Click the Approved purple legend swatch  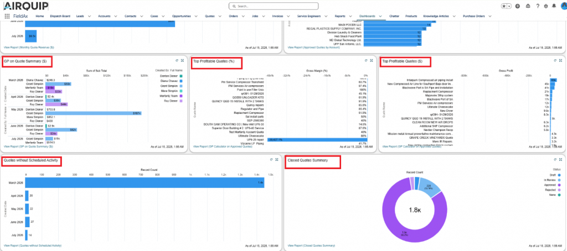[559, 185]
